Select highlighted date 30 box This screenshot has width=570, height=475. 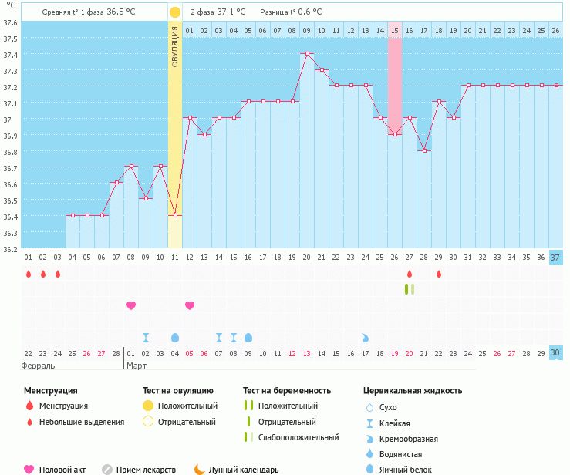click(555, 352)
